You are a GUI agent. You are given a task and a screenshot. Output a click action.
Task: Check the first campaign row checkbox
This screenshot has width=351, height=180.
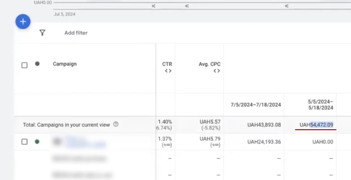[25, 142]
